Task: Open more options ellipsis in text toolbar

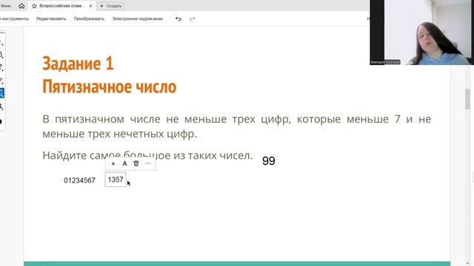Action: tap(147, 163)
